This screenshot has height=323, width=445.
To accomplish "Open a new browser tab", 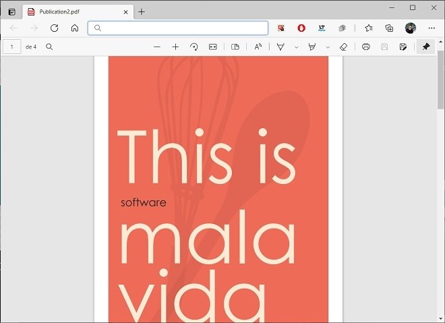I will [142, 12].
